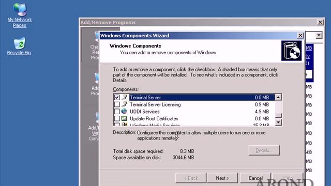This screenshot has width=331, height=186.
Task: Open the Recycle Bin desktop icon
Action: 19,46
